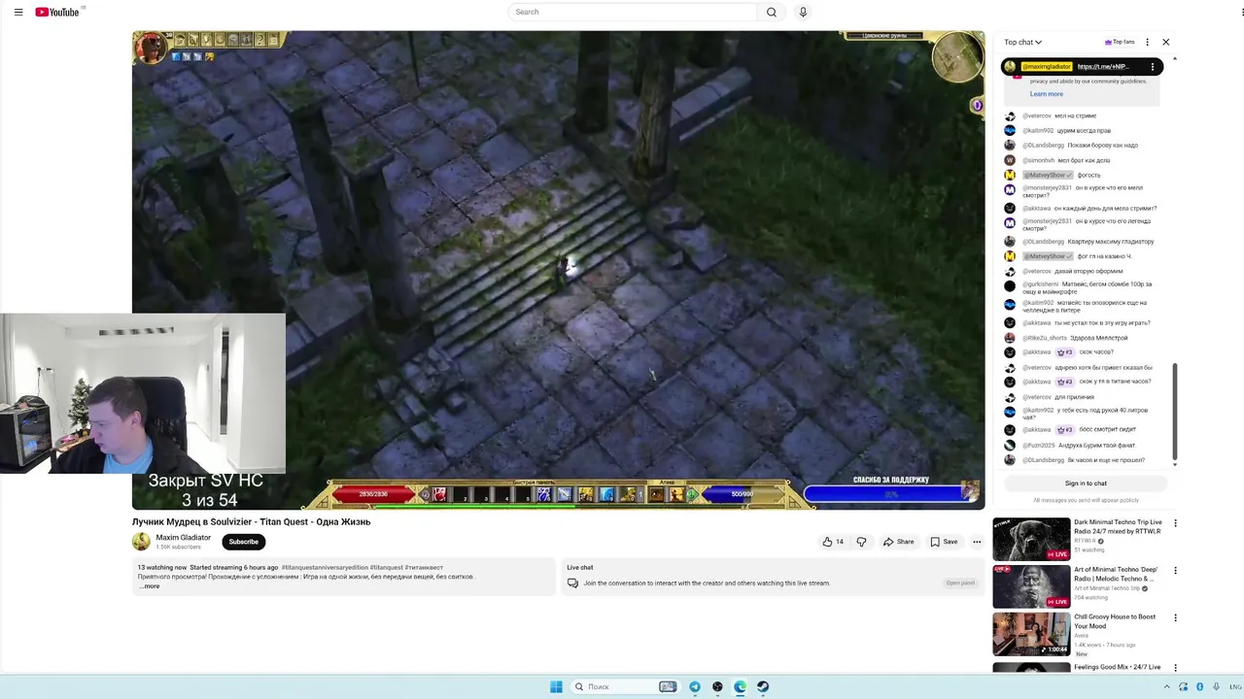Screen dimensions: 1244x699
Task: Open live chat options menu
Action: pyautogui.click(x=1147, y=42)
